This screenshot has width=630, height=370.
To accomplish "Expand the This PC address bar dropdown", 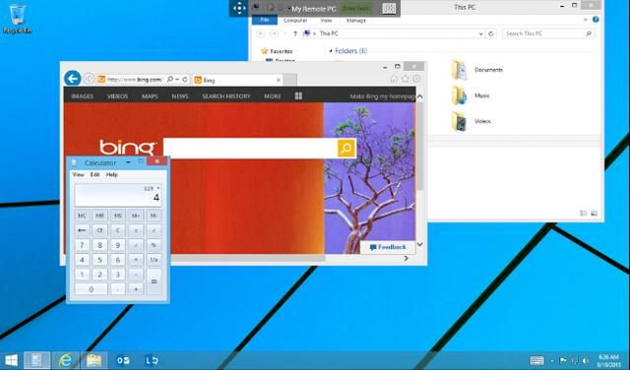I will pyautogui.click(x=480, y=33).
